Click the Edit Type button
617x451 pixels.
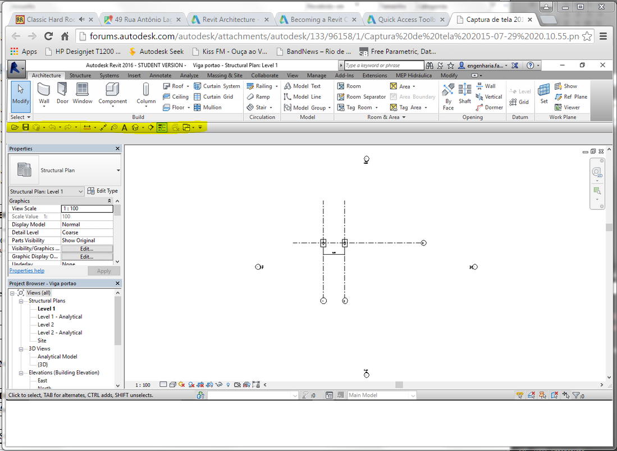(x=103, y=191)
